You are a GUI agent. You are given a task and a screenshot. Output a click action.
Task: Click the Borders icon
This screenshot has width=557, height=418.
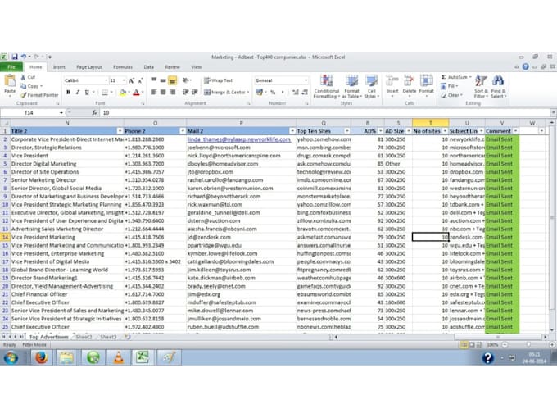105,93
